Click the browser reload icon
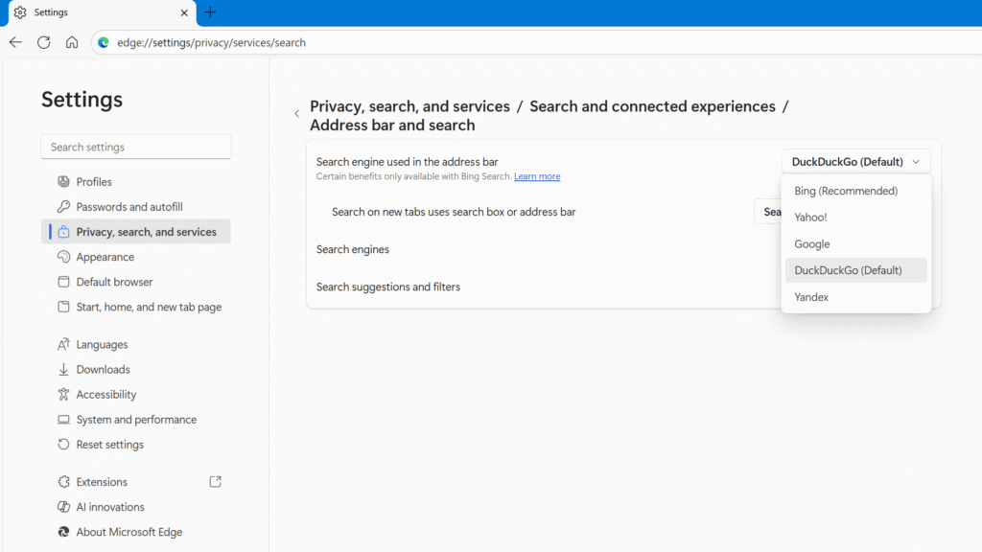The image size is (982, 552). click(x=43, y=42)
